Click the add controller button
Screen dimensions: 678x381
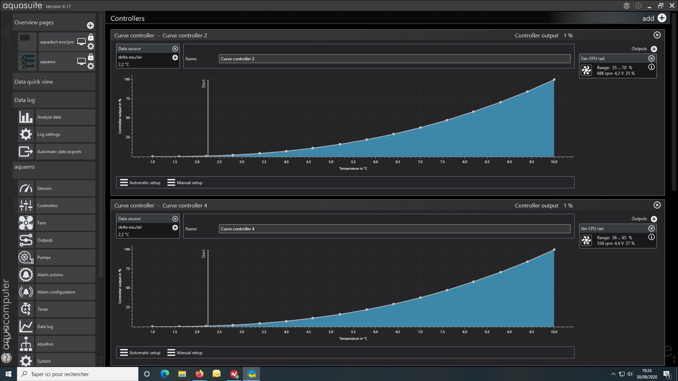[662, 18]
